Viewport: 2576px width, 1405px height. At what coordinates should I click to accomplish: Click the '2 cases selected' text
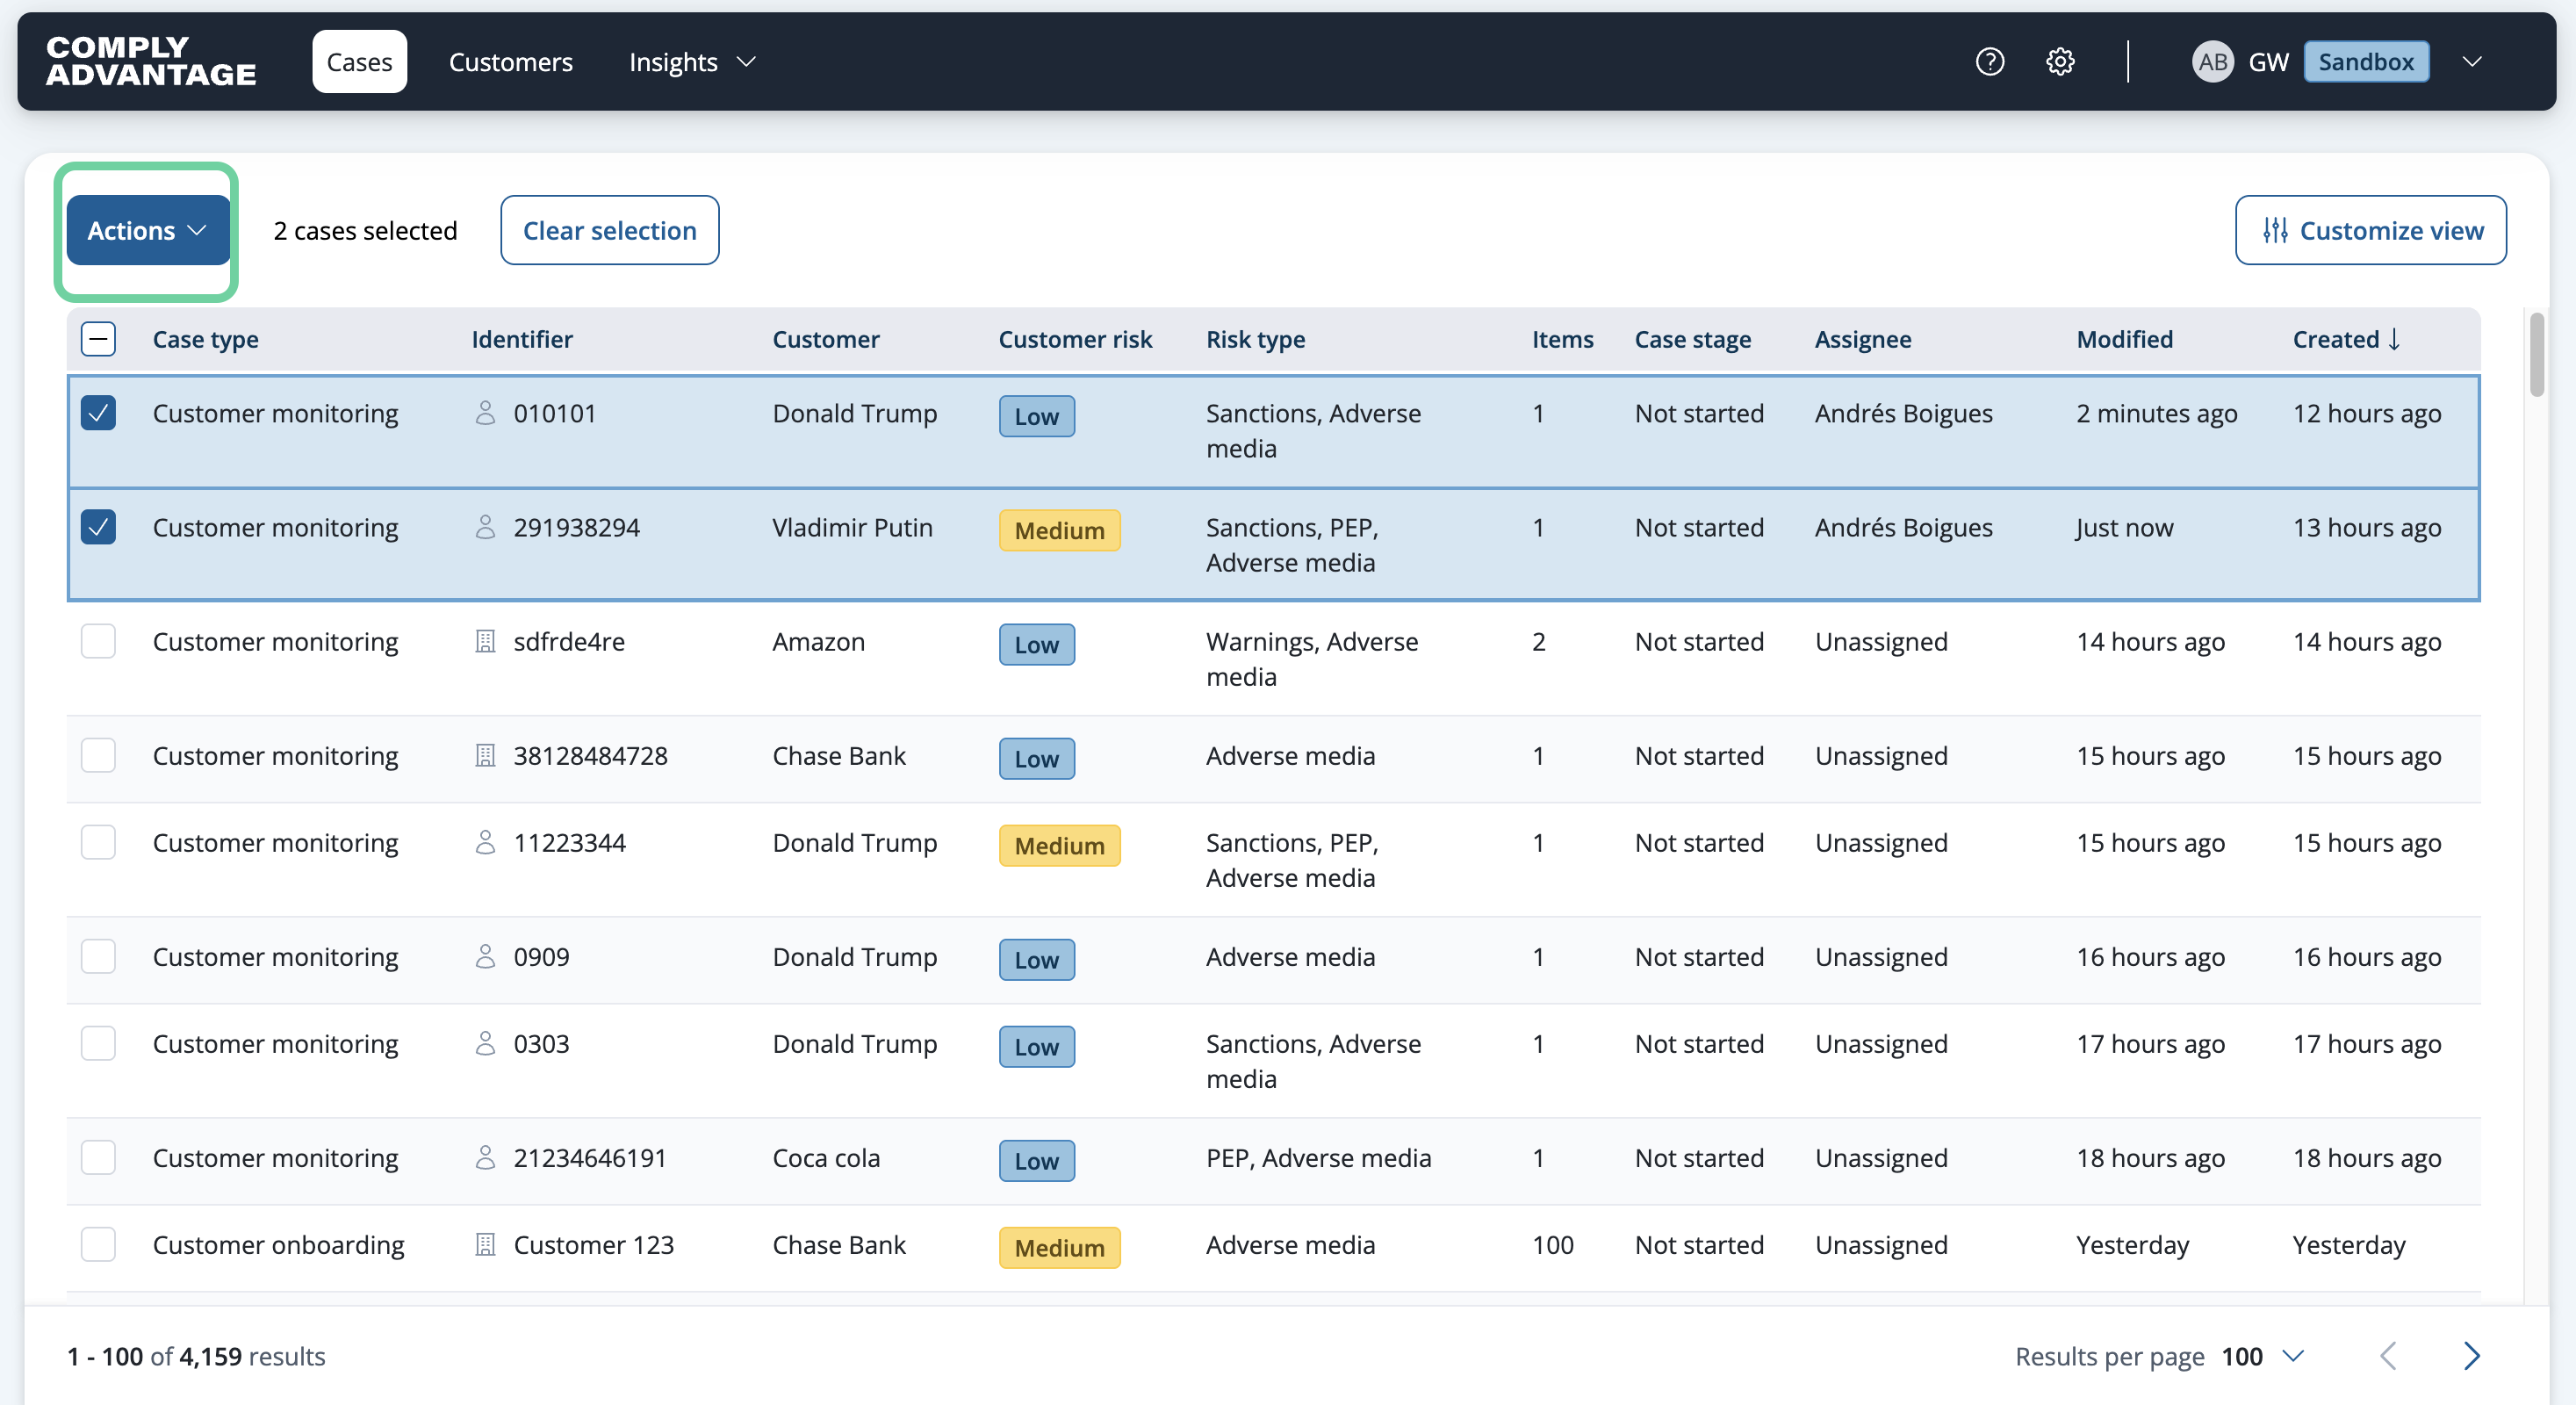[365, 230]
